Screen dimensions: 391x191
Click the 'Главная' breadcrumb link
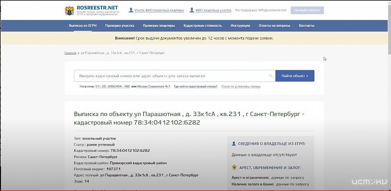point(70,53)
